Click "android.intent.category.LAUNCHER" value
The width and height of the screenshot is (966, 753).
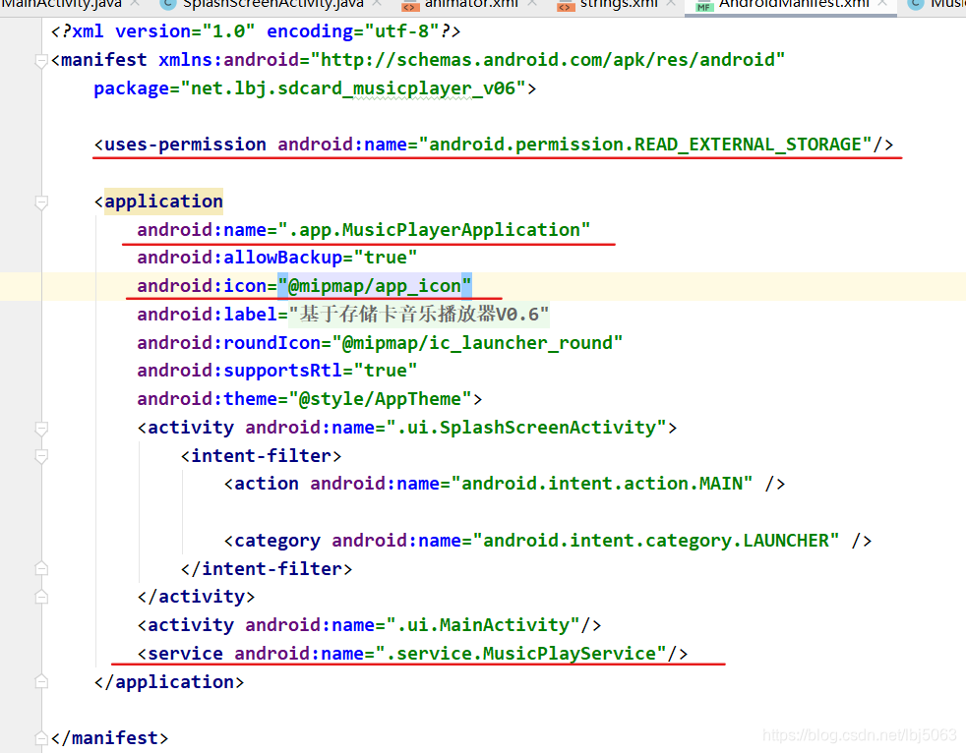[x=656, y=541]
